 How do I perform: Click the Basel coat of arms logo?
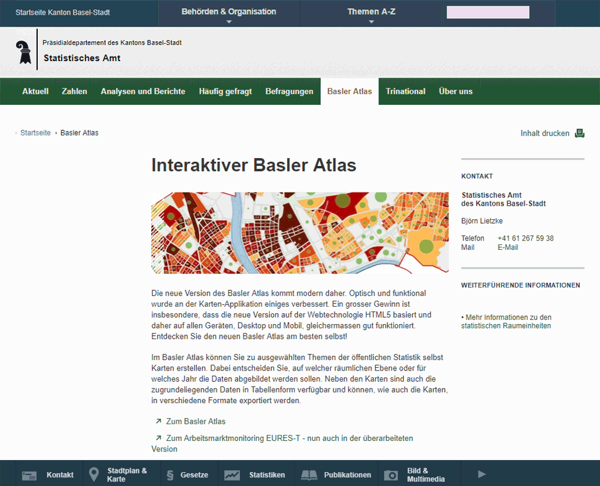coord(24,52)
